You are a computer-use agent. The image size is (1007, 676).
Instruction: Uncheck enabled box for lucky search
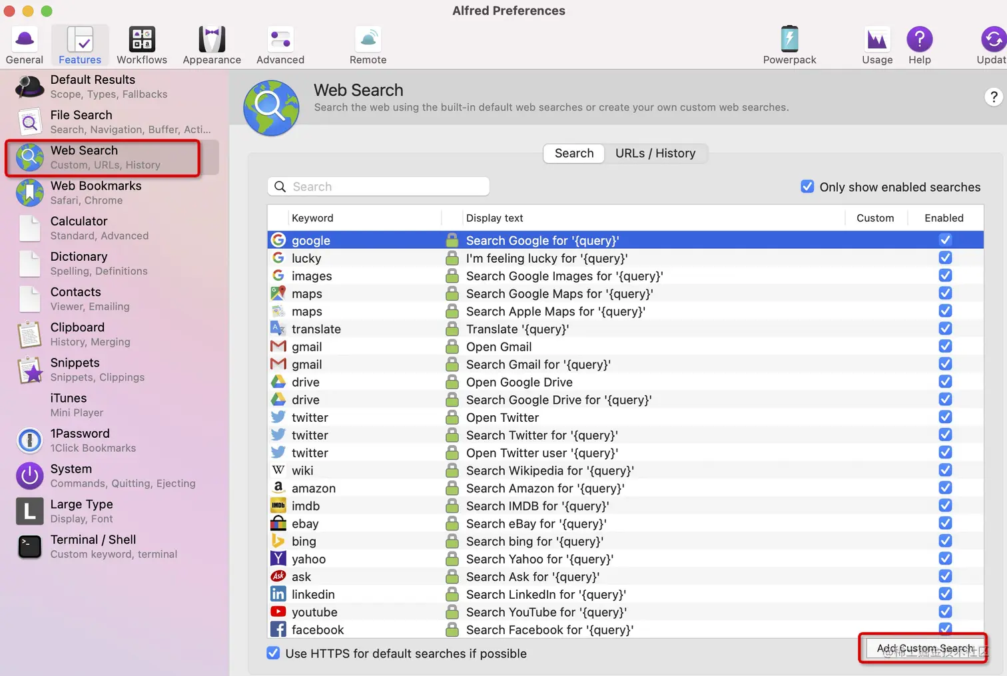coord(945,257)
